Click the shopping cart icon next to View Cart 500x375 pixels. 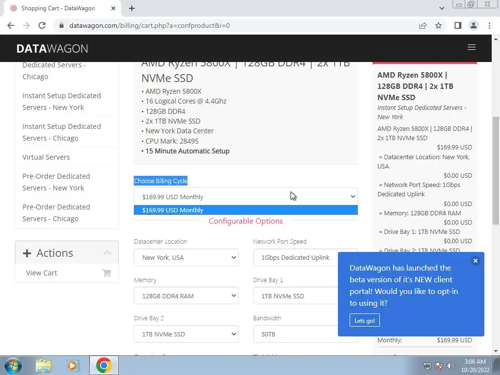106,273
